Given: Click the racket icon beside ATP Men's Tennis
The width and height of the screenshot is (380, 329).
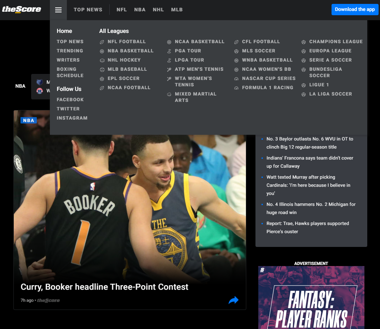Looking at the screenshot, I should pyautogui.click(x=169, y=70).
